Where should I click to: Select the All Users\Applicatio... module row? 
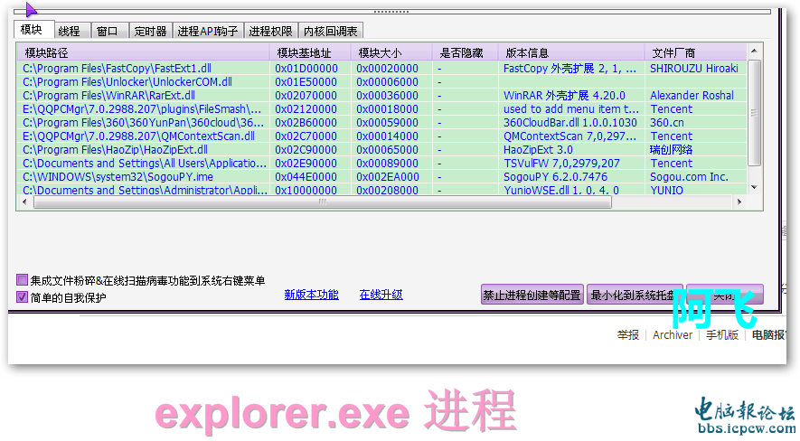pyautogui.click(x=382, y=164)
